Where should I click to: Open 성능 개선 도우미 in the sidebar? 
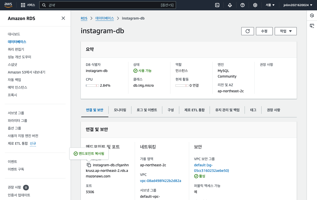(19, 57)
